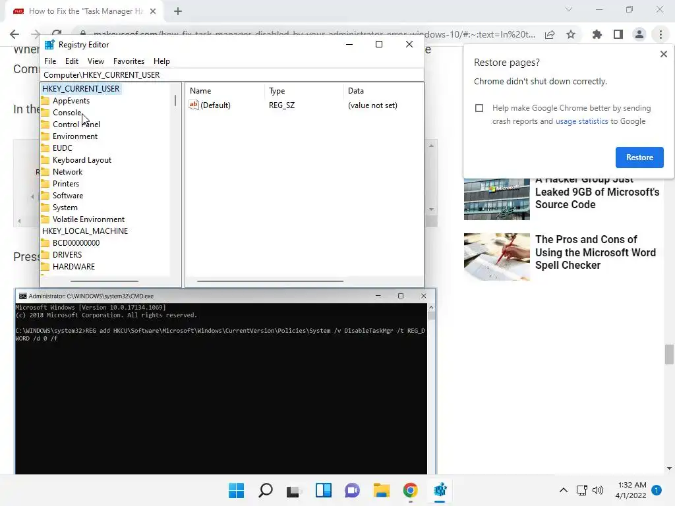
Task: Click the System folder icon
Action: [45, 208]
